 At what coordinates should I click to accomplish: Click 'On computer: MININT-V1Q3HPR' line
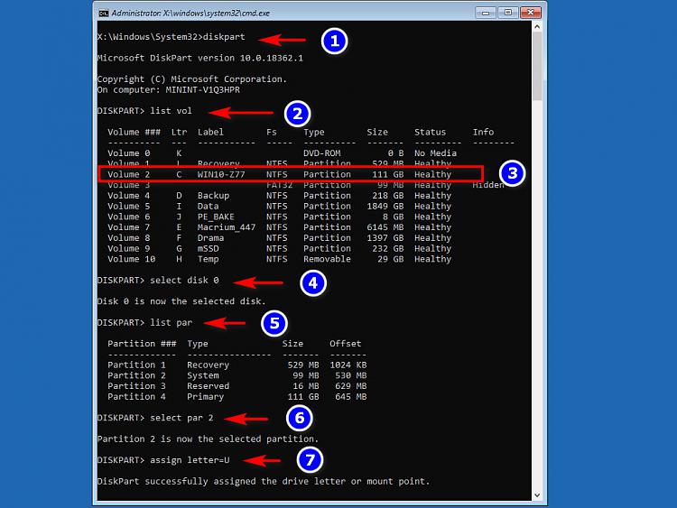169,89
